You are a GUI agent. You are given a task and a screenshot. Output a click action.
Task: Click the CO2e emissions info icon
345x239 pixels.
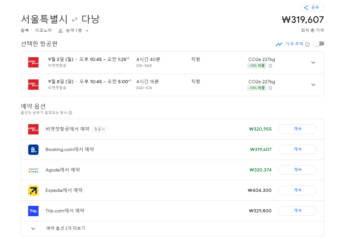coord(270,65)
